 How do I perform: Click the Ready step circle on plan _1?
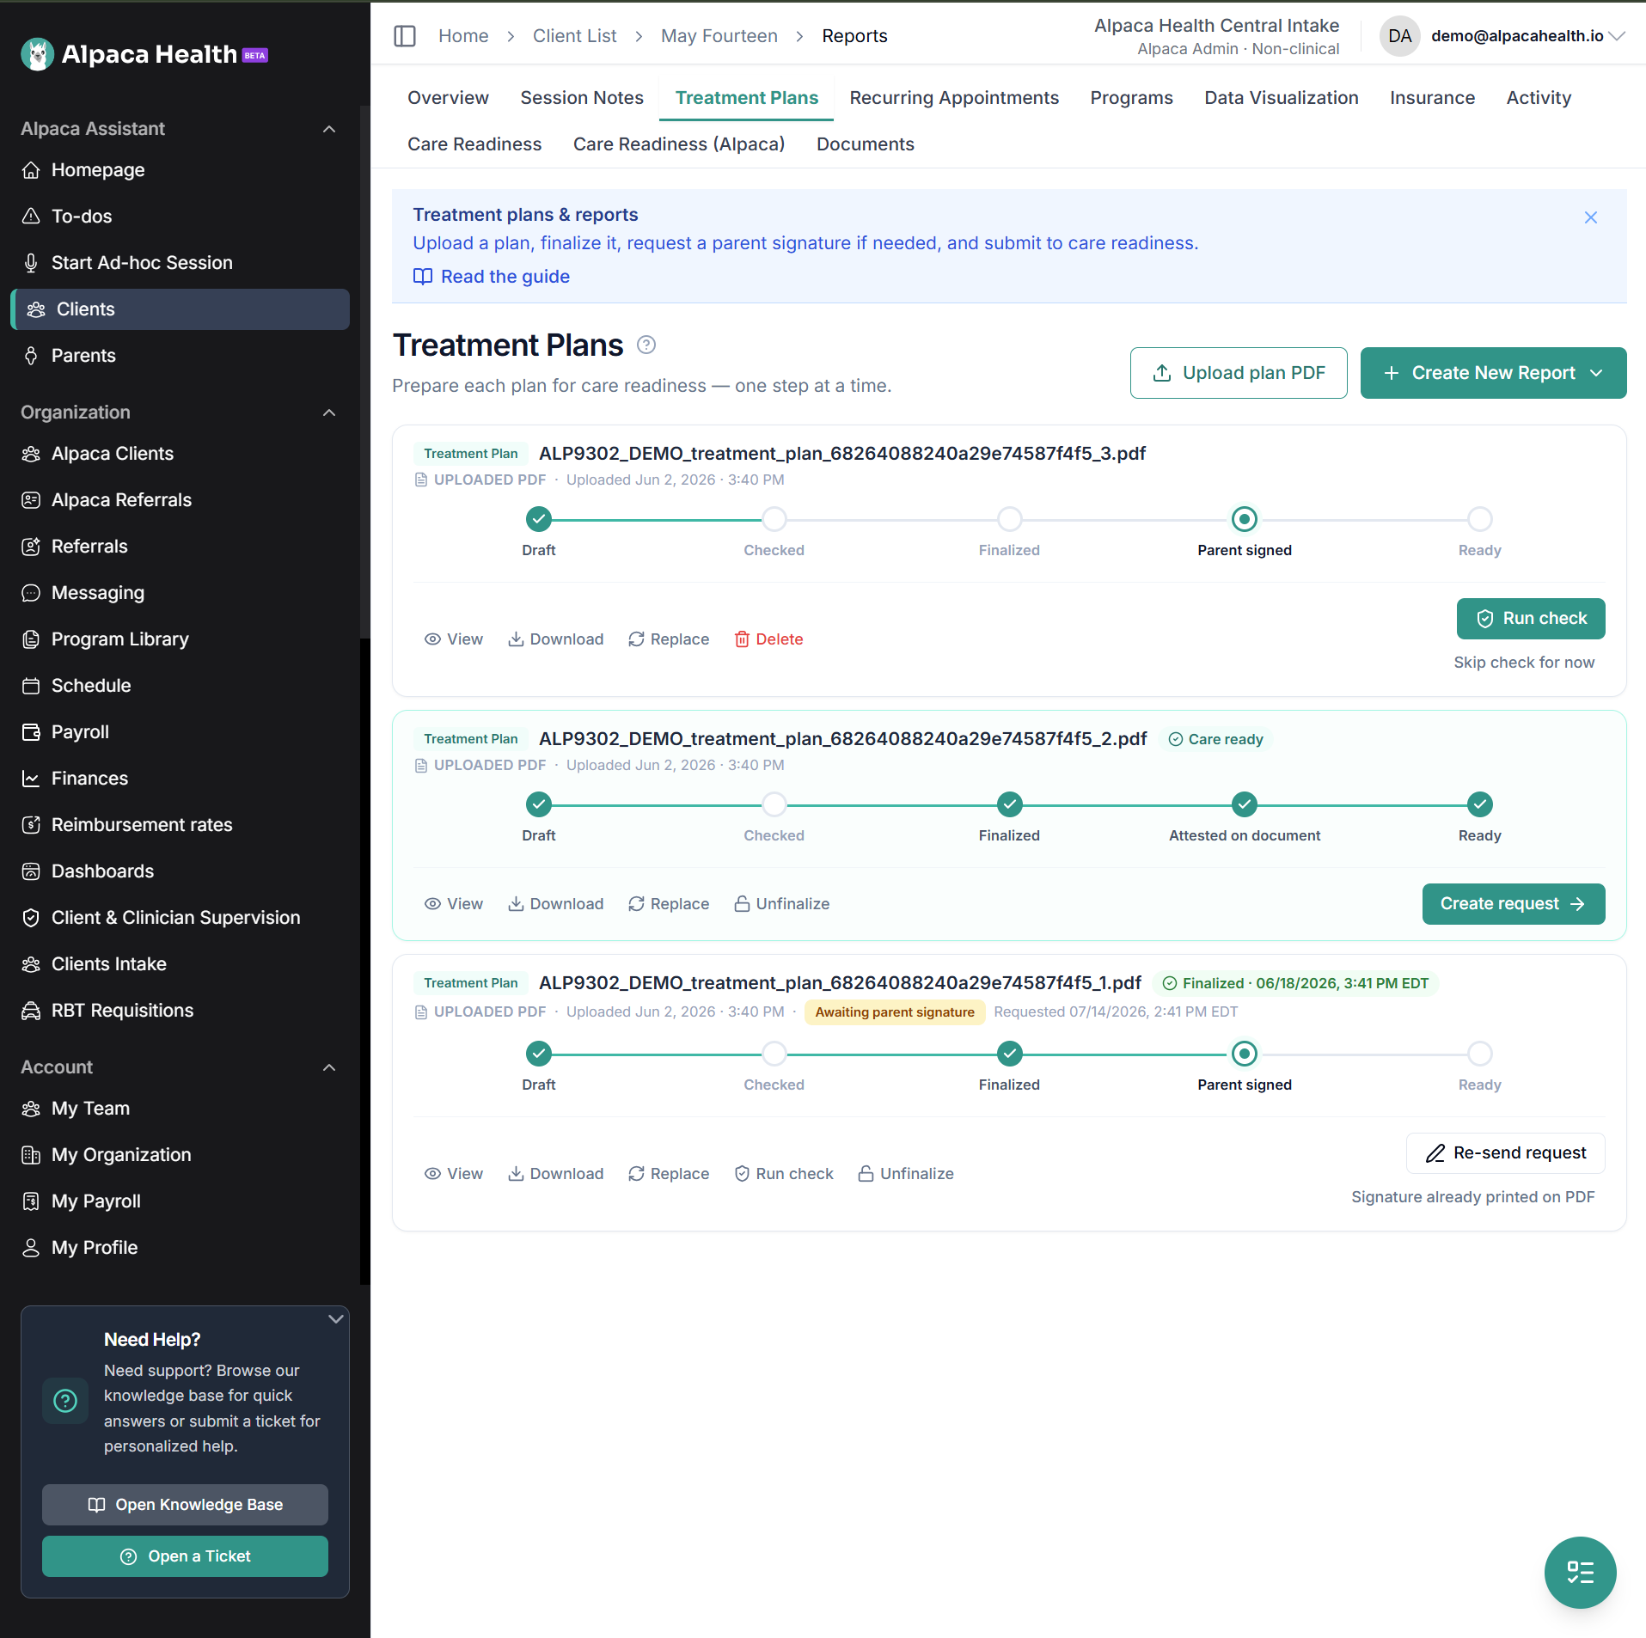(x=1480, y=1054)
